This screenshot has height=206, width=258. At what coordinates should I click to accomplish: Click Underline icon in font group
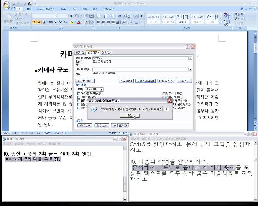pyautogui.click(x=44, y=22)
